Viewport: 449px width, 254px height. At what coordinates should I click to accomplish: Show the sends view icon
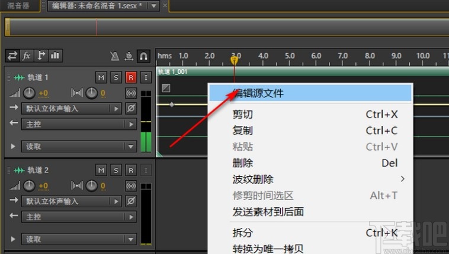coord(41,56)
